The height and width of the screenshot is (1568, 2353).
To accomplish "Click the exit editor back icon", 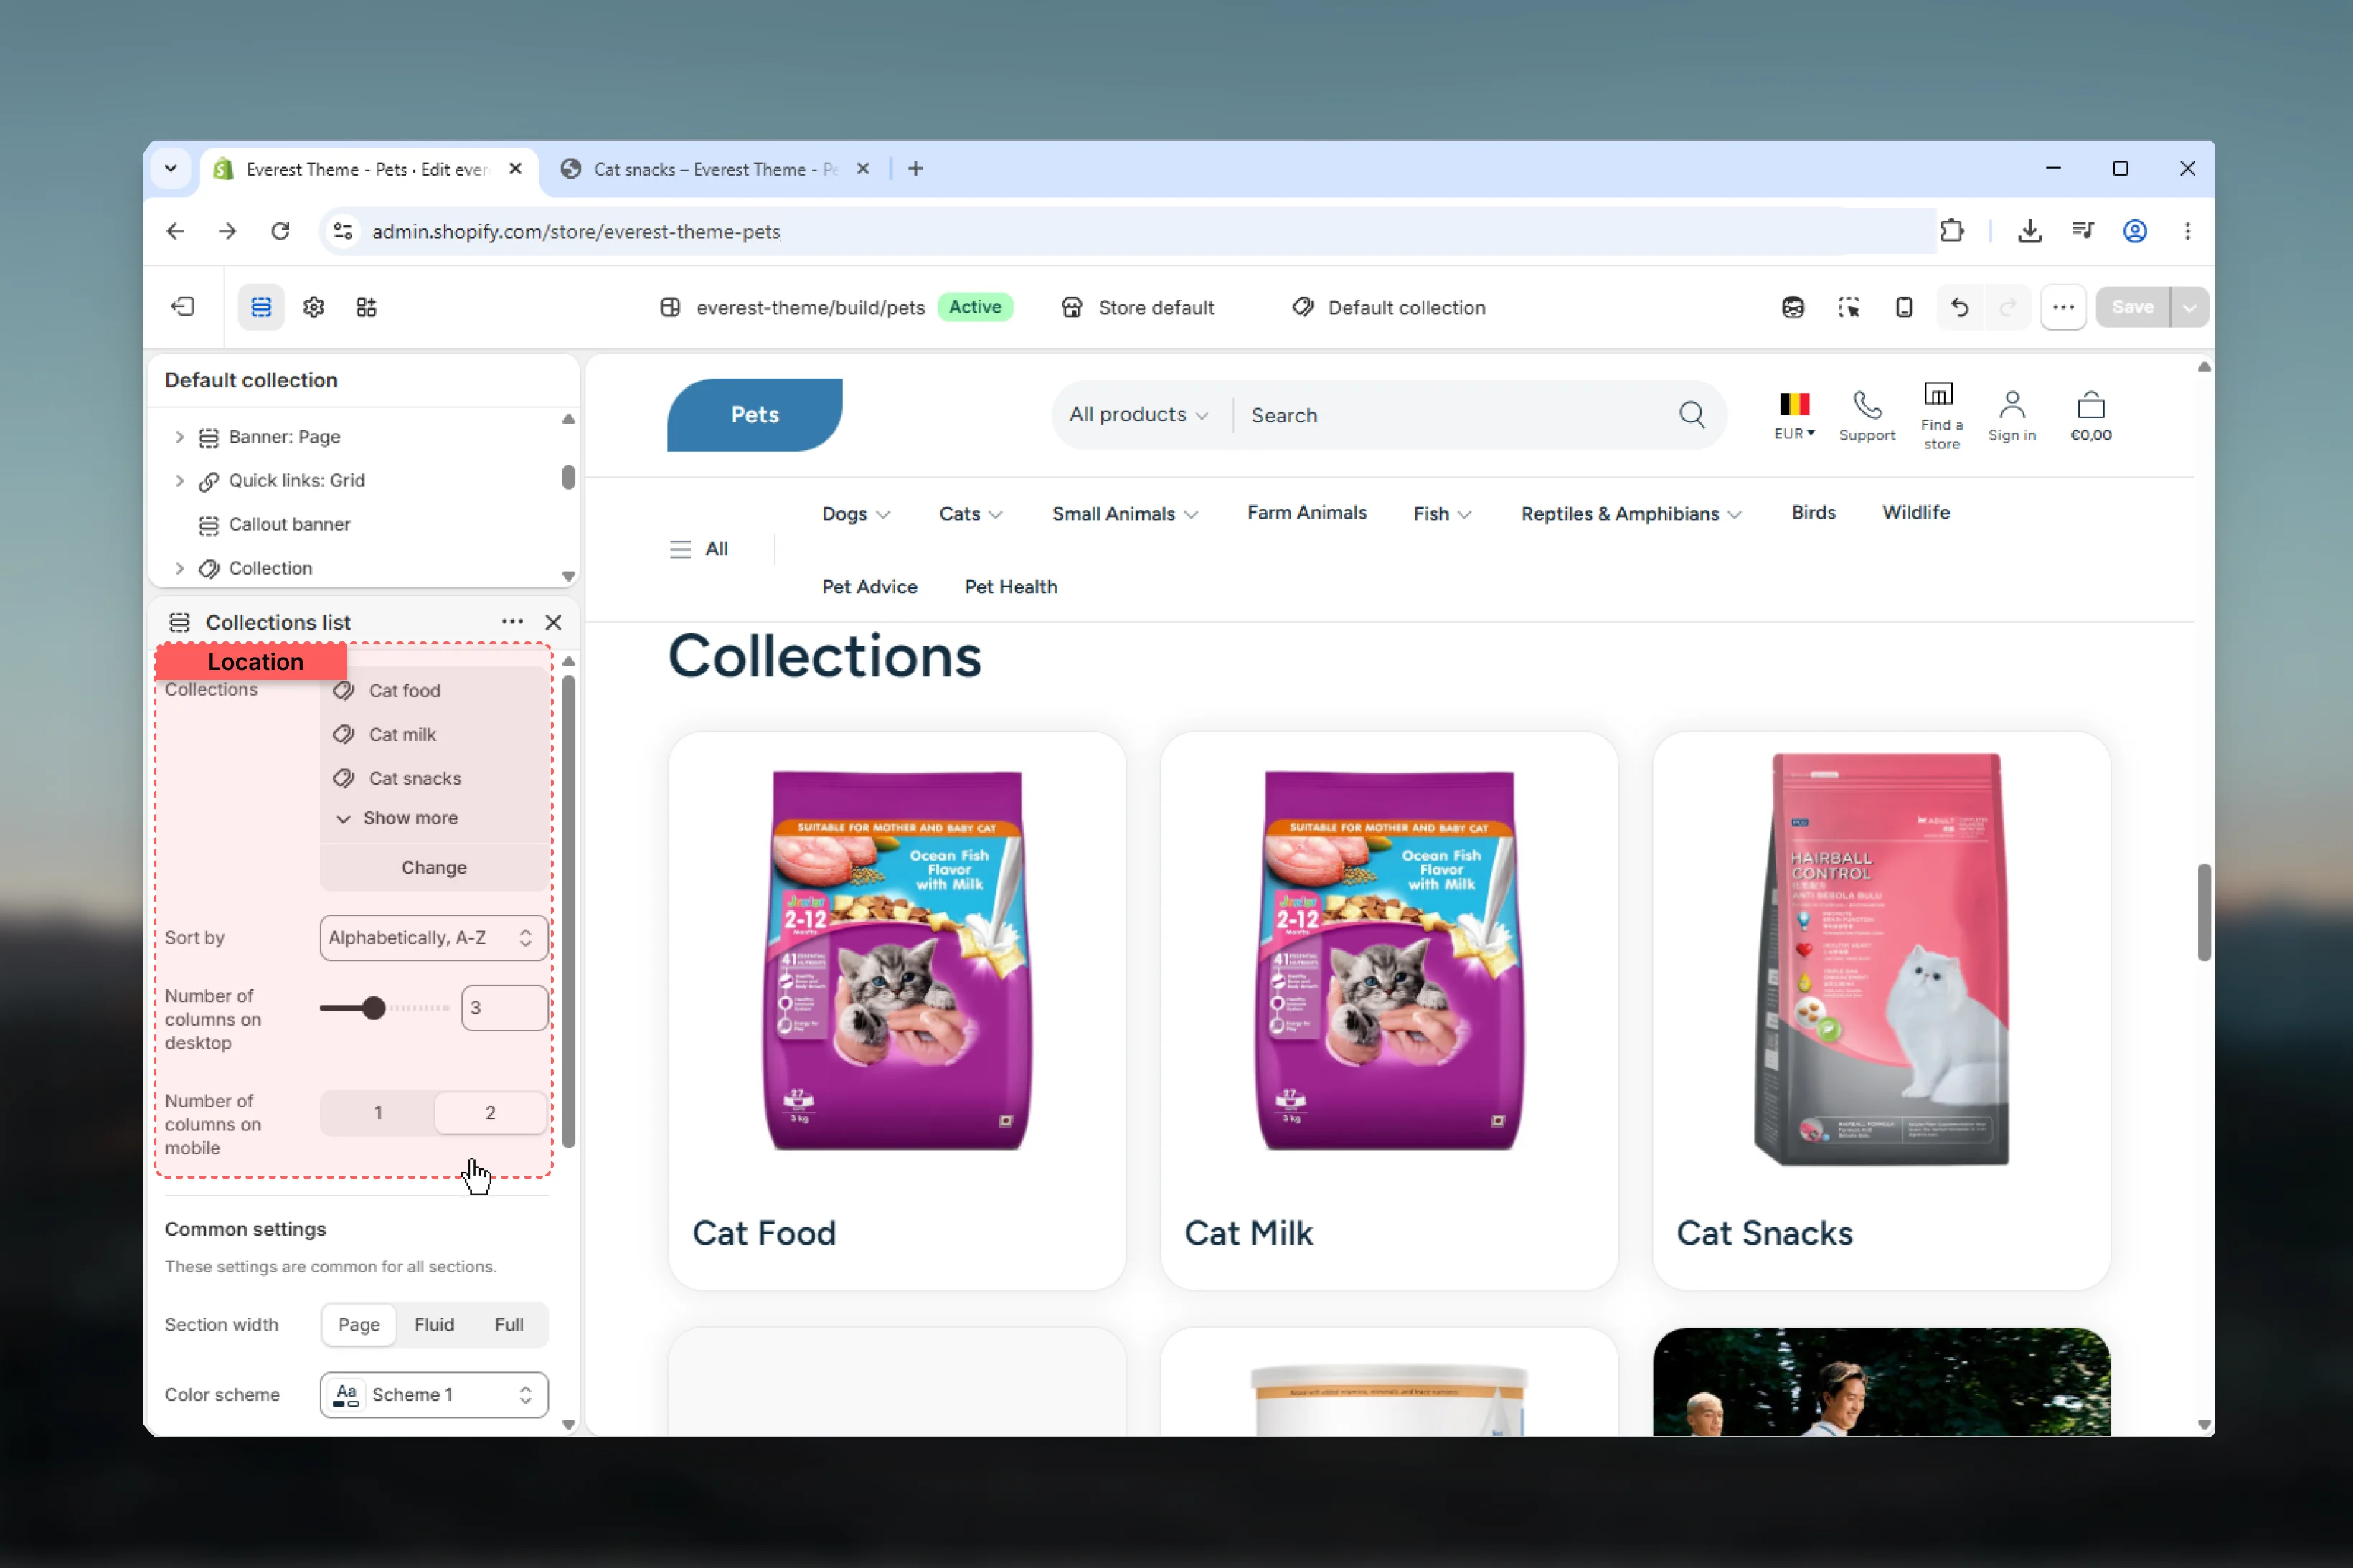I will pos(183,307).
